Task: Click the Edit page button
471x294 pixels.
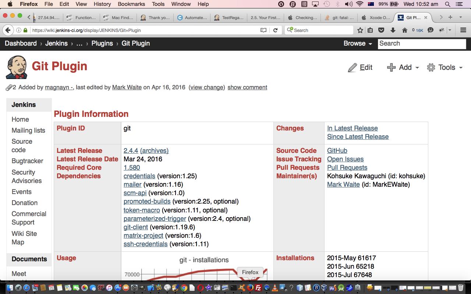Action: (360, 67)
